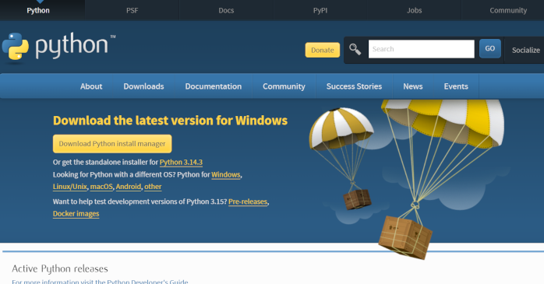Follow the macOS link
The height and width of the screenshot is (284, 544).
[101, 187]
